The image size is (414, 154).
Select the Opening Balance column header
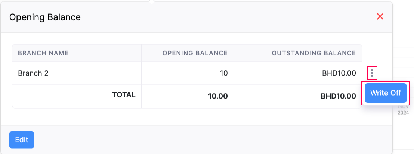(195, 53)
